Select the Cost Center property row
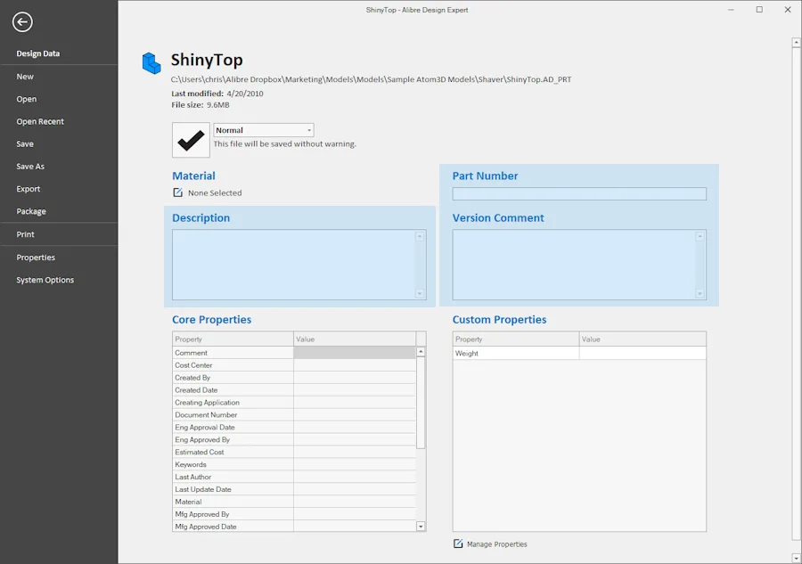 pyautogui.click(x=294, y=365)
